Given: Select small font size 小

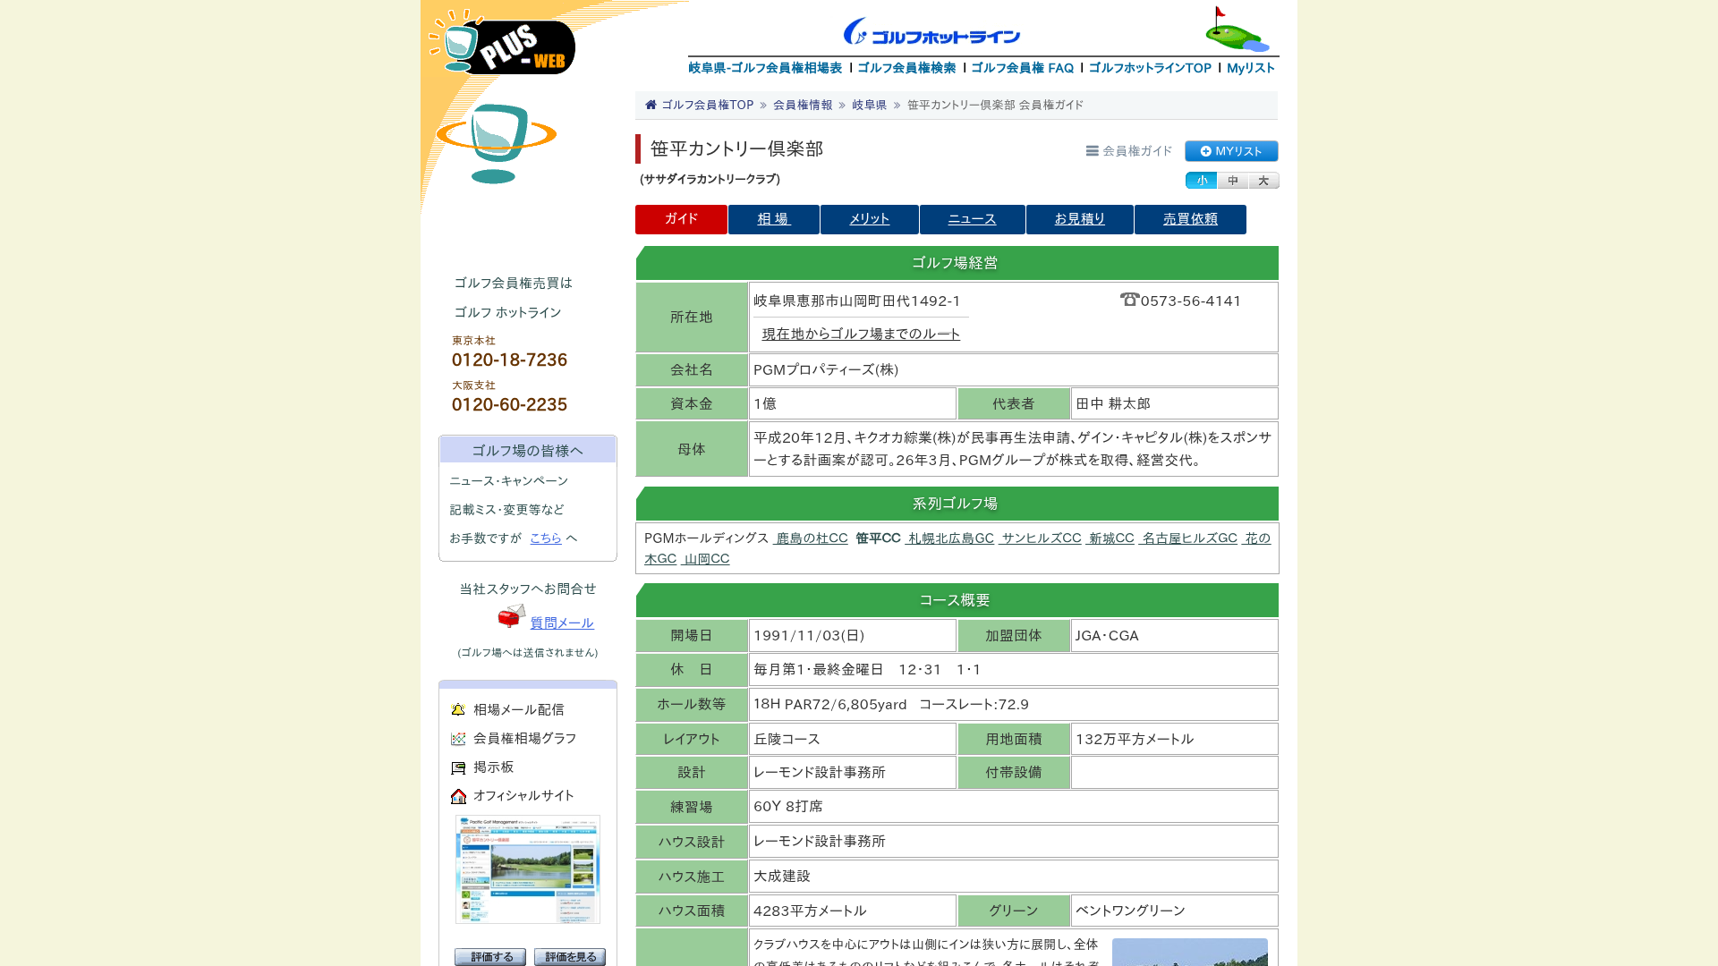Looking at the screenshot, I should coord(1201,181).
